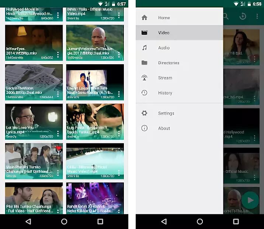Open the Lady In The Water 2006 video
The image size is (264, 229).
[x=34, y=82]
